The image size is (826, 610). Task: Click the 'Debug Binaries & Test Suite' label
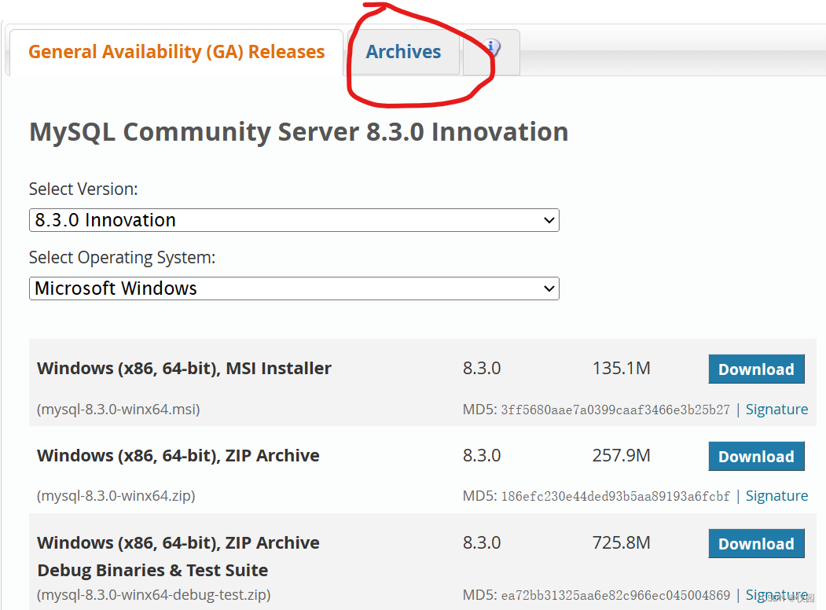click(152, 571)
